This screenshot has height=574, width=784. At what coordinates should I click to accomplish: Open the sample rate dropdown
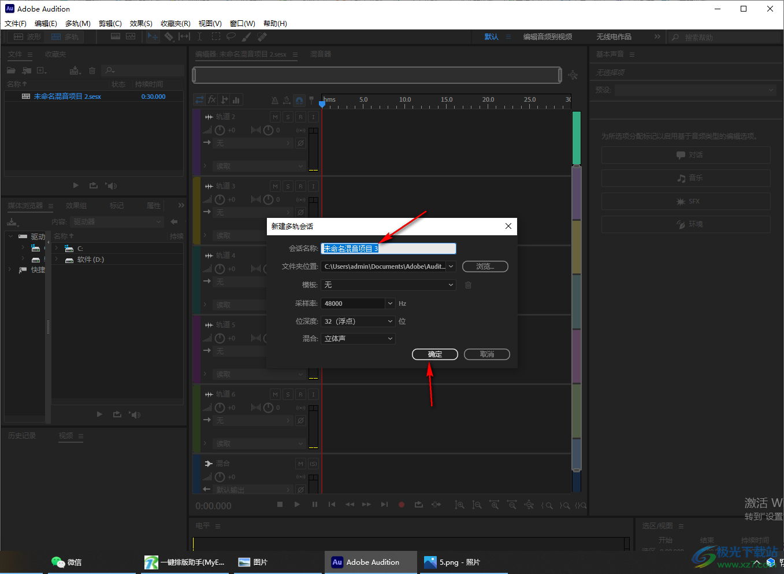coord(391,303)
